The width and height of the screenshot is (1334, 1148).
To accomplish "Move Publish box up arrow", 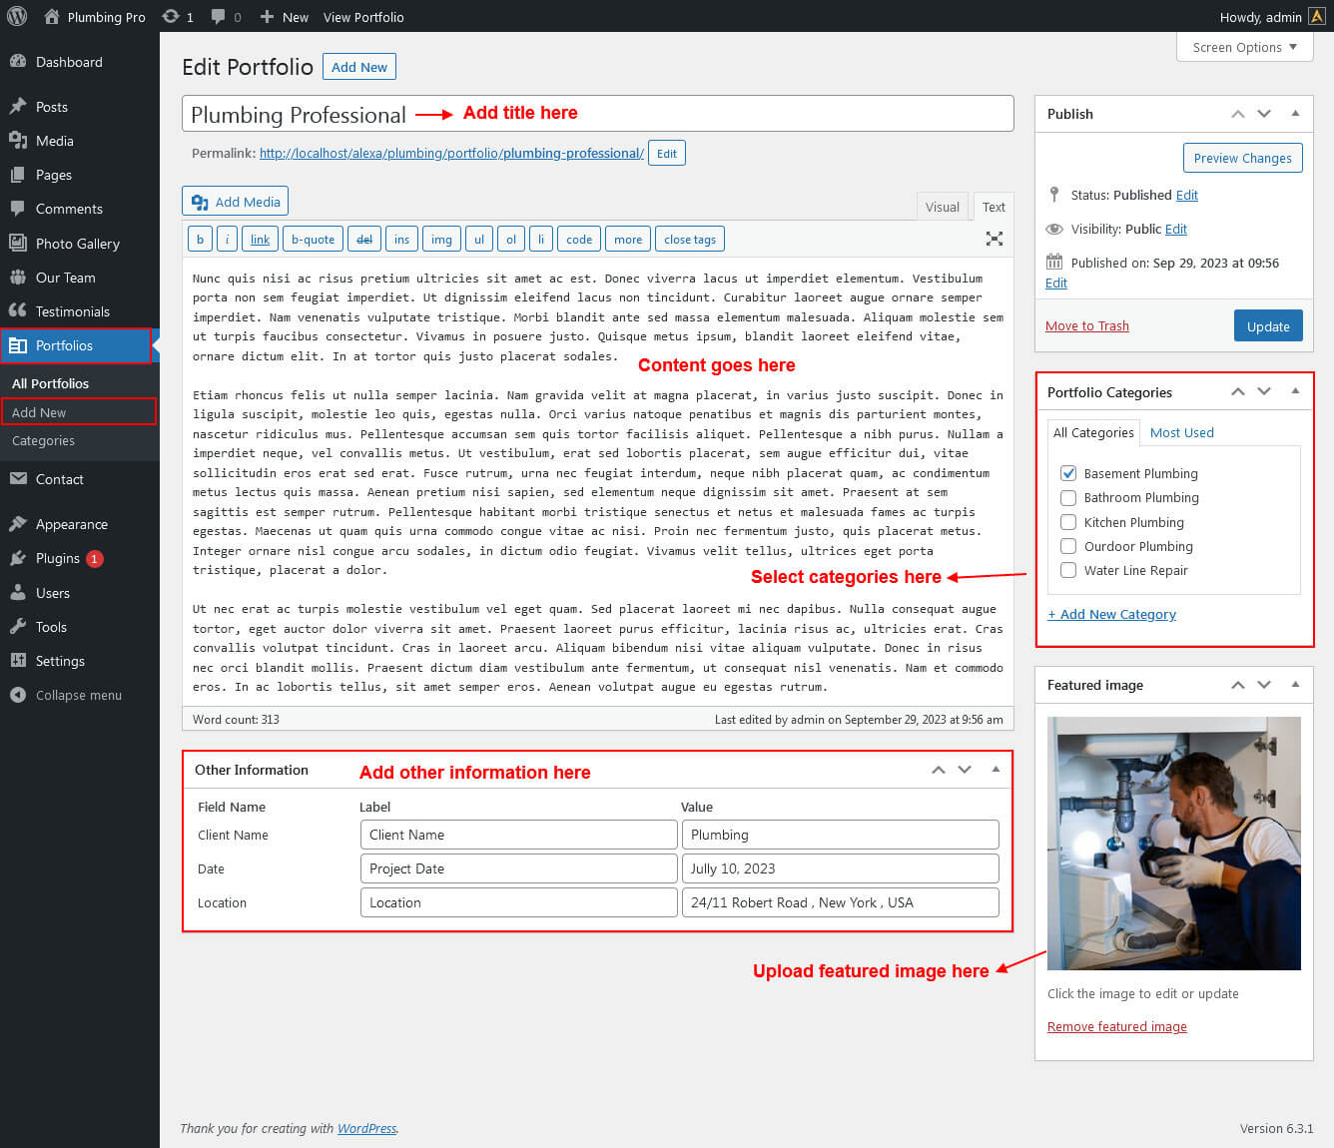I will click(x=1238, y=114).
